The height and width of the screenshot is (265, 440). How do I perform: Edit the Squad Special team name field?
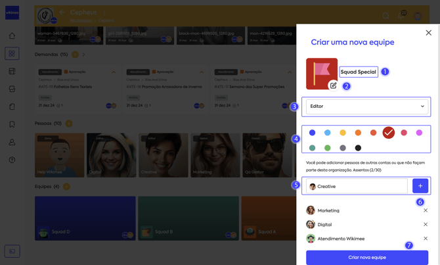(x=359, y=72)
